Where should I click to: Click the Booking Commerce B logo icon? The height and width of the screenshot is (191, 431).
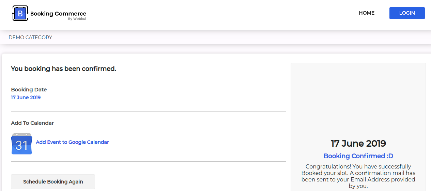point(20,13)
